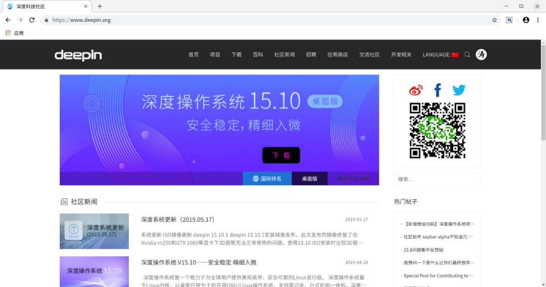546x287 pixels.
Task: Open the 开发相关 menu item
Action: (x=401, y=54)
